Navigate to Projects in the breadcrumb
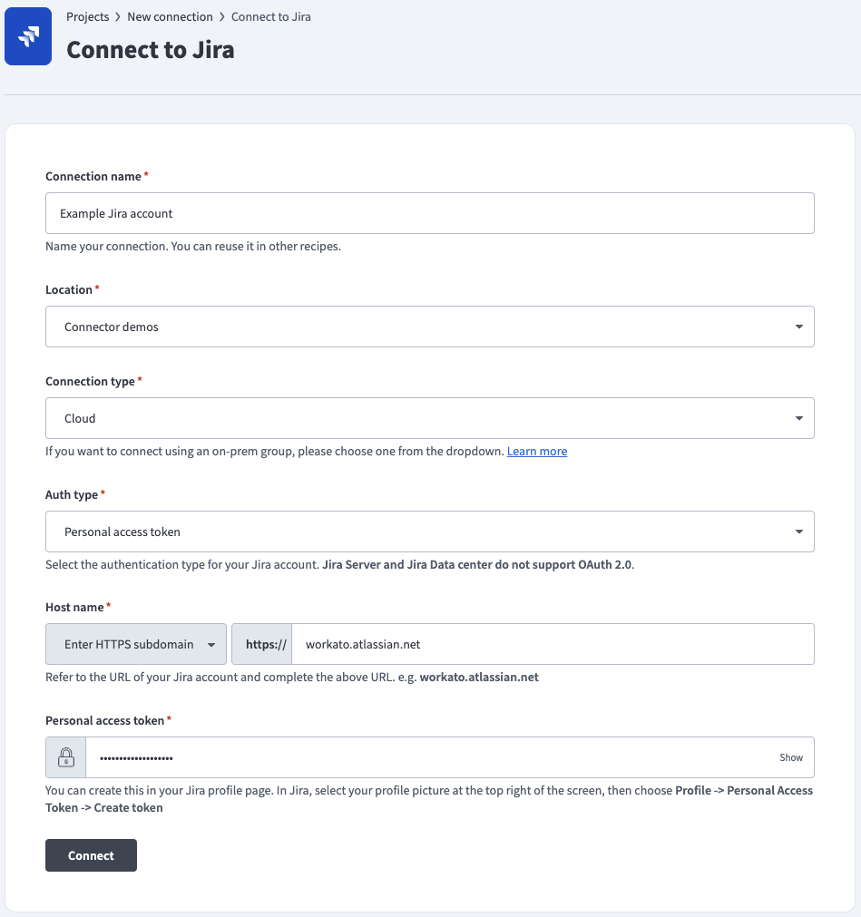861x917 pixels. coord(87,16)
